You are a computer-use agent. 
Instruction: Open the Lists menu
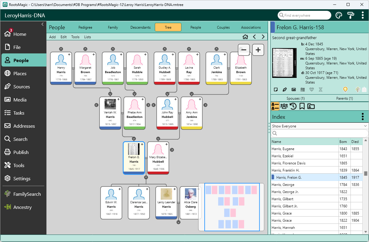pyautogui.click(x=88, y=37)
